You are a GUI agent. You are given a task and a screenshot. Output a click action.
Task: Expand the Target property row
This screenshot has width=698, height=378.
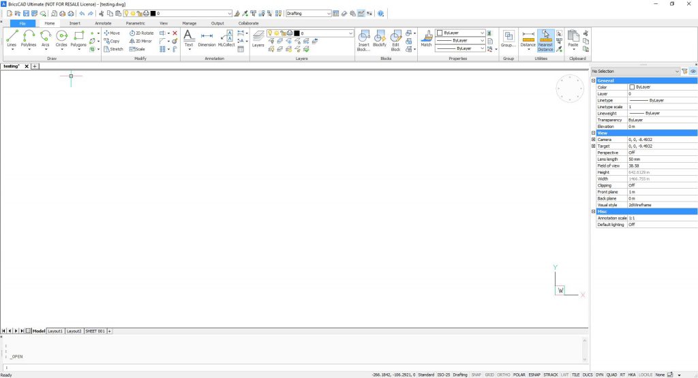pyautogui.click(x=594, y=146)
